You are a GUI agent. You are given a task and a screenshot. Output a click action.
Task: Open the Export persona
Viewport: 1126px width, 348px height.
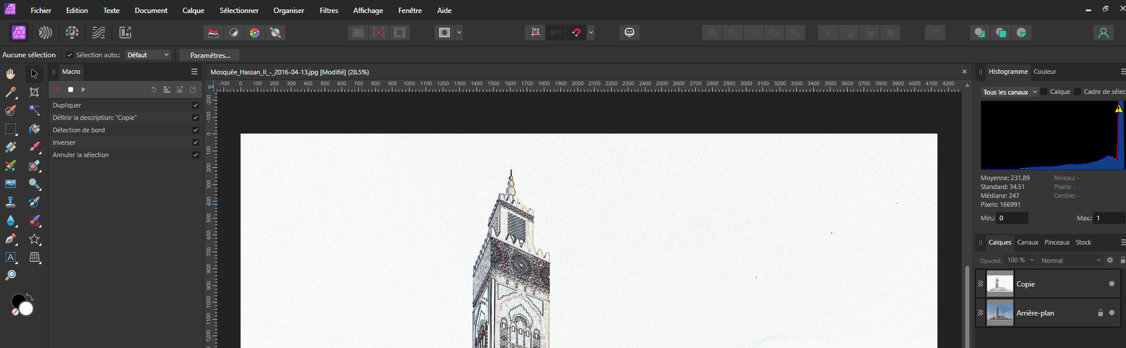coord(125,32)
